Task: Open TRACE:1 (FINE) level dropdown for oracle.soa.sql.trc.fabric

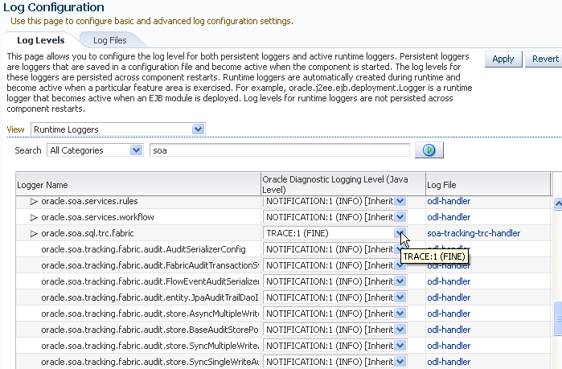Action: pyautogui.click(x=334, y=234)
